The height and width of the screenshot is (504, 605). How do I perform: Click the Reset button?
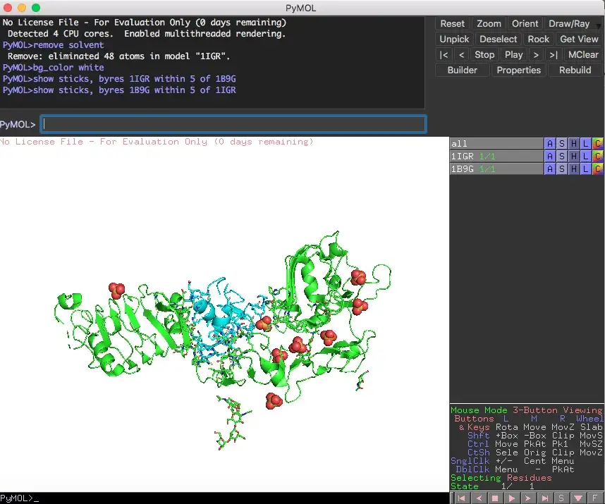[452, 23]
